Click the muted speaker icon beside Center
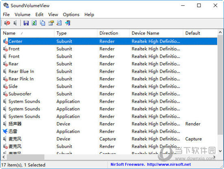The image size is (224, 169). coord(5,41)
